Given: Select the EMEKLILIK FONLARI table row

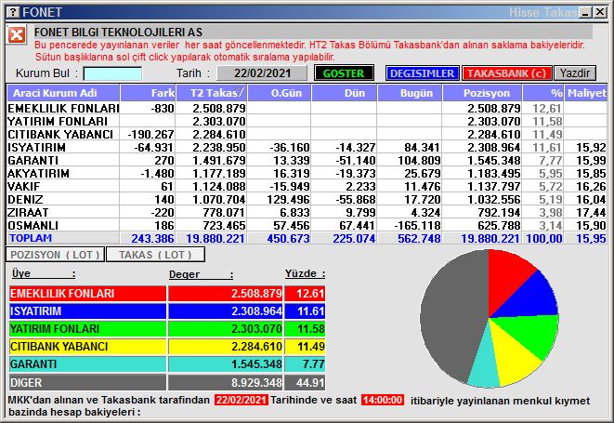Looking at the screenshot, I should point(307,108).
